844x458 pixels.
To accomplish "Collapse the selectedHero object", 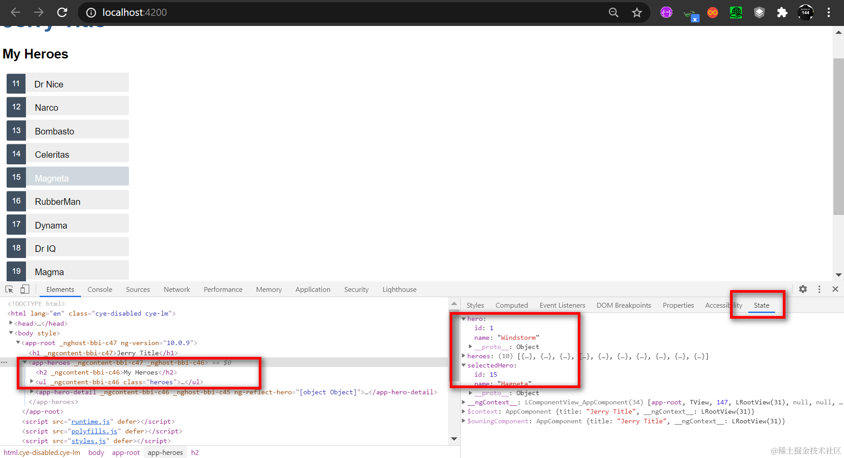I will pyautogui.click(x=463, y=365).
